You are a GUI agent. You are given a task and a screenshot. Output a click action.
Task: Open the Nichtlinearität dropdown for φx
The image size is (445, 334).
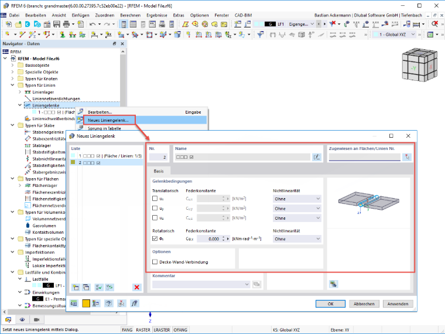(297, 239)
